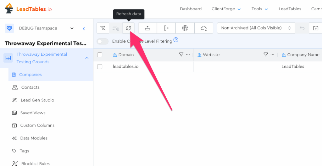322x166 pixels.
Task: Open the Non-Archived view dropdown
Action: point(256,28)
